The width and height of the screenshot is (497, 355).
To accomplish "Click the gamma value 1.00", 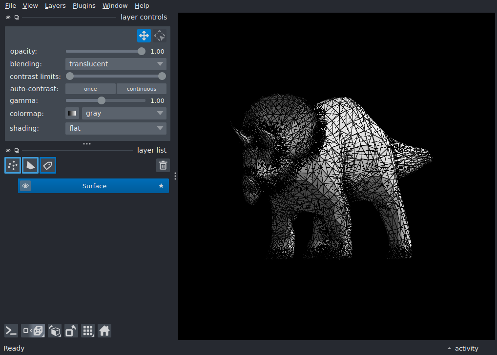I will pyautogui.click(x=157, y=101).
